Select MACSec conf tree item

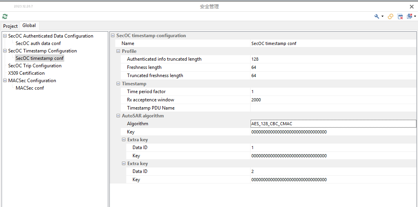[30, 88]
